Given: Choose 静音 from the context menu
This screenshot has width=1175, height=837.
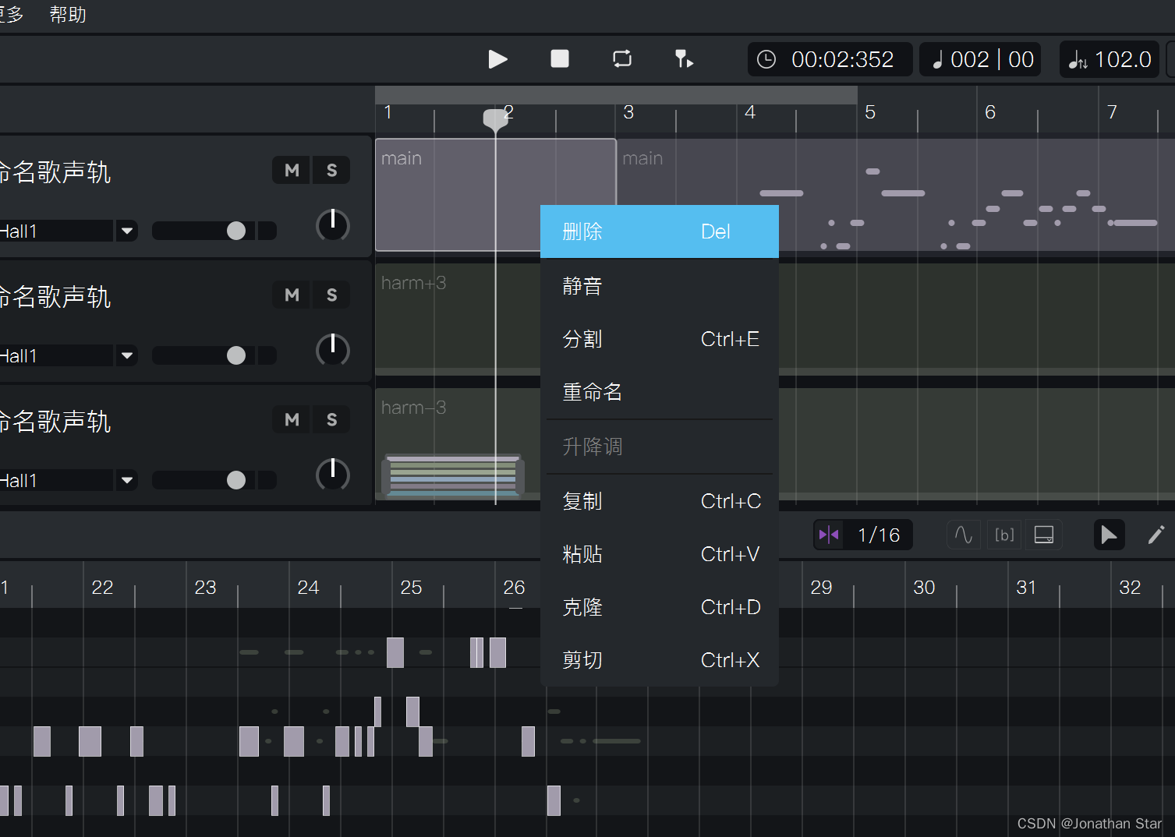Looking at the screenshot, I should [x=660, y=286].
